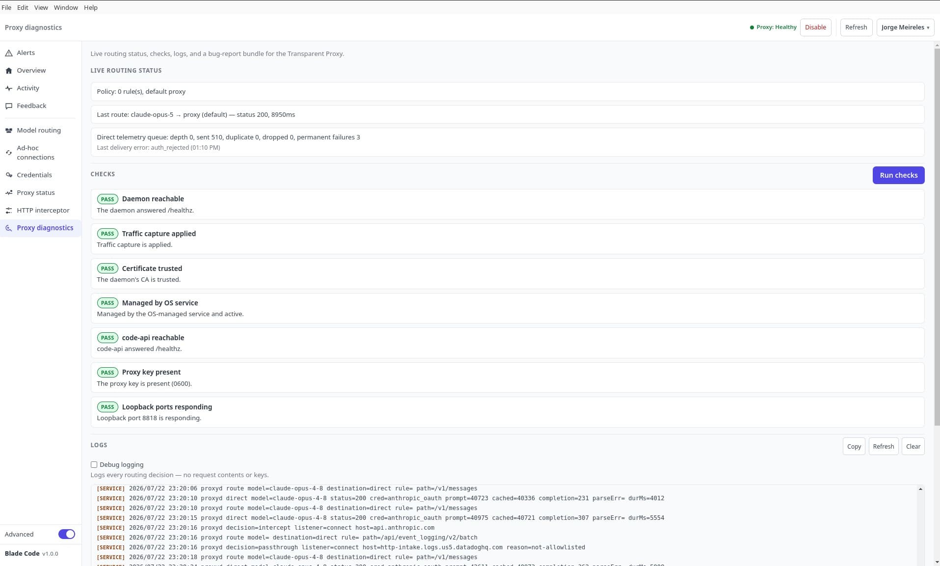
Task: Click the green Proxy Healthy status dot
Action: (752, 27)
